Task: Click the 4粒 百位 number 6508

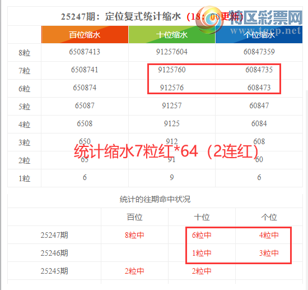Action: coord(85,124)
